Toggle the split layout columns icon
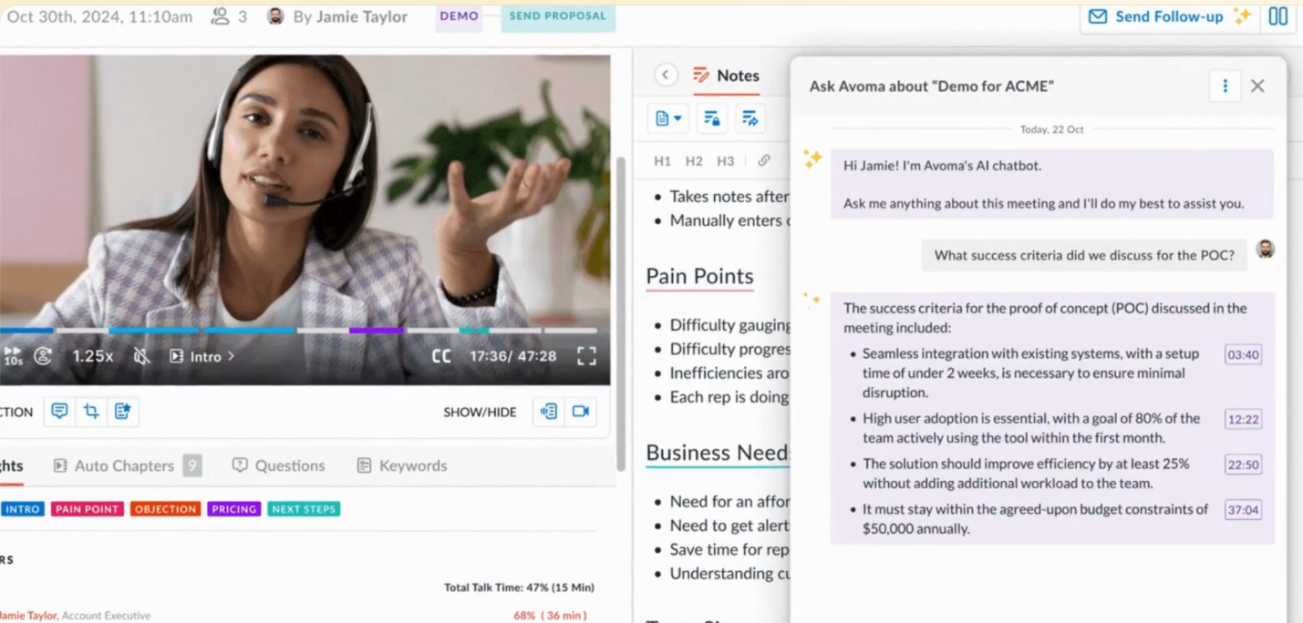The image size is (1303, 623). pyautogui.click(x=1278, y=16)
